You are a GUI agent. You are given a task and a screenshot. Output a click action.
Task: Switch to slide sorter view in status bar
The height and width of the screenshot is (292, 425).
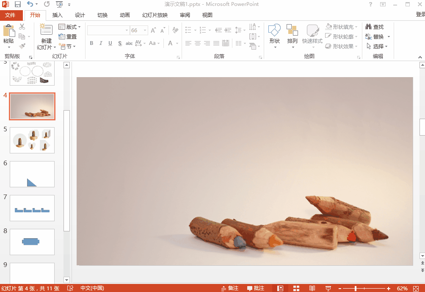296,288
